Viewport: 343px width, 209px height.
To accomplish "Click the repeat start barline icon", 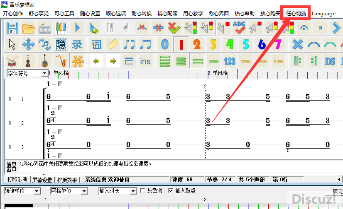I will tap(297, 61).
